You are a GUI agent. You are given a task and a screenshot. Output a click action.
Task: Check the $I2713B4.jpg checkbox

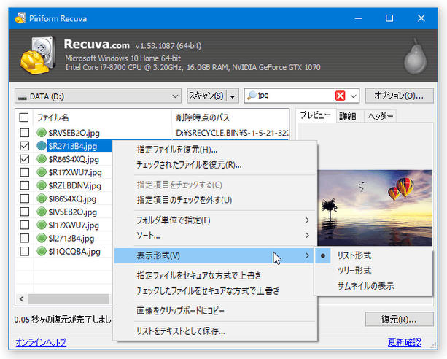[x=25, y=238]
